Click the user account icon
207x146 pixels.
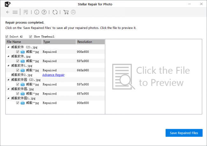pyautogui.click(x=73, y=12)
